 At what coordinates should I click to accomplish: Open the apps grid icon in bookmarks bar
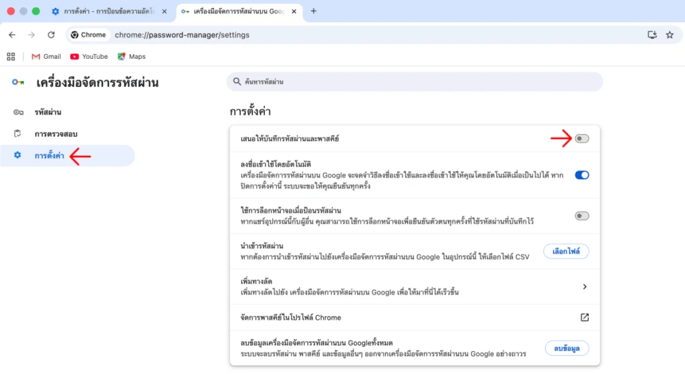pyautogui.click(x=11, y=56)
